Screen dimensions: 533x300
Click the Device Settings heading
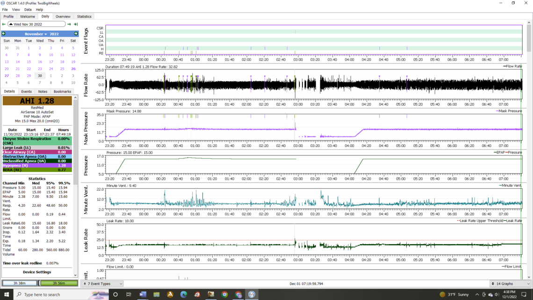pos(37,272)
